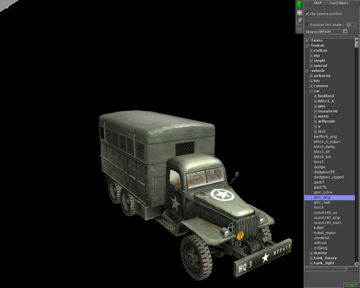Viewport: 360px width, 288px height.
Task: Collapse the car folder
Action: tap(311, 91)
